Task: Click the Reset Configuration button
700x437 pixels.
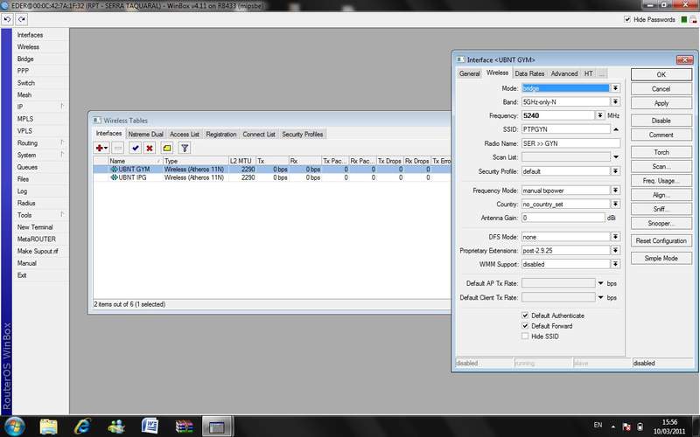Action: click(661, 241)
